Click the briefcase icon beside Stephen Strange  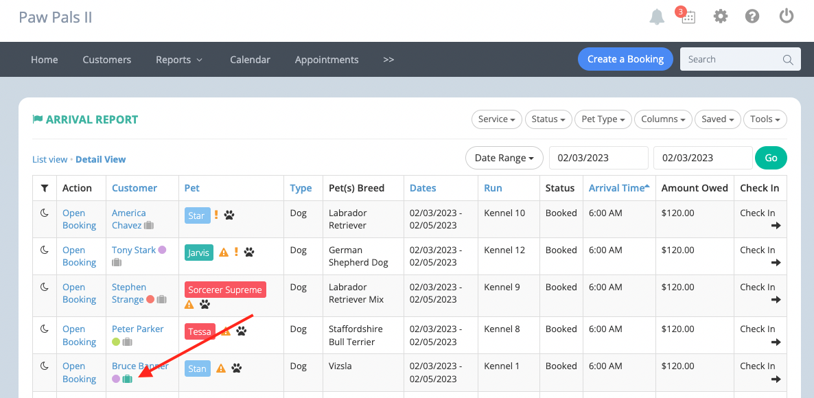pos(161,299)
